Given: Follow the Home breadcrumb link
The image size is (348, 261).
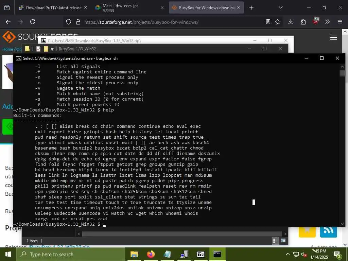Looking at the screenshot, I should click(x=7, y=49).
